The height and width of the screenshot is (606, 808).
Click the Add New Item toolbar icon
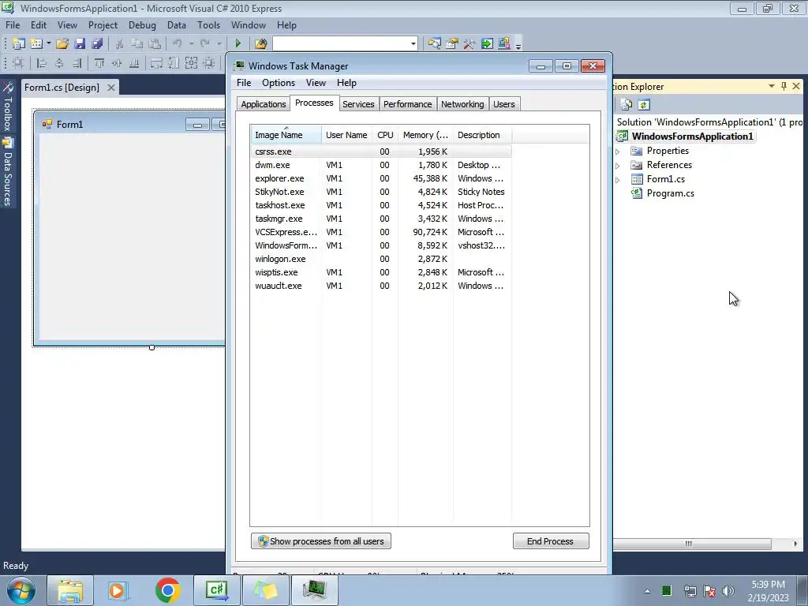pyautogui.click(x=36, y=44)
